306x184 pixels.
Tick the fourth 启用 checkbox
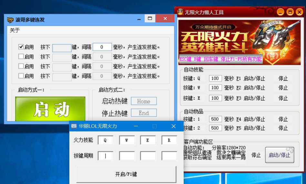[21, 76]
